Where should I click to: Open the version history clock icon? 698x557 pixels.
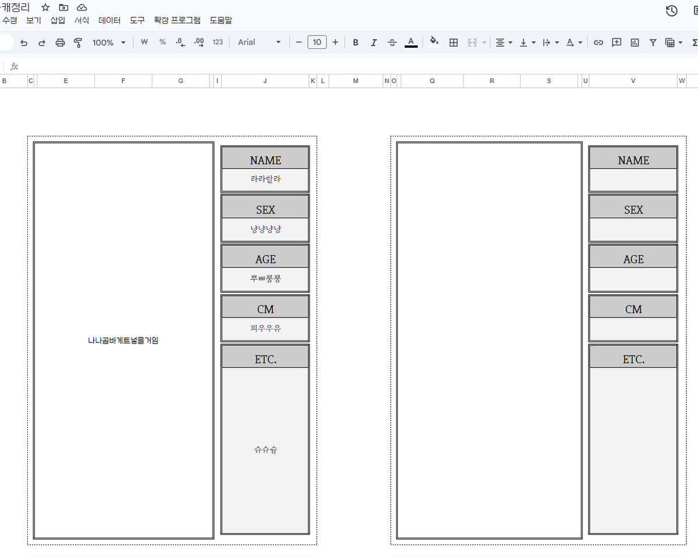point(672,10)
